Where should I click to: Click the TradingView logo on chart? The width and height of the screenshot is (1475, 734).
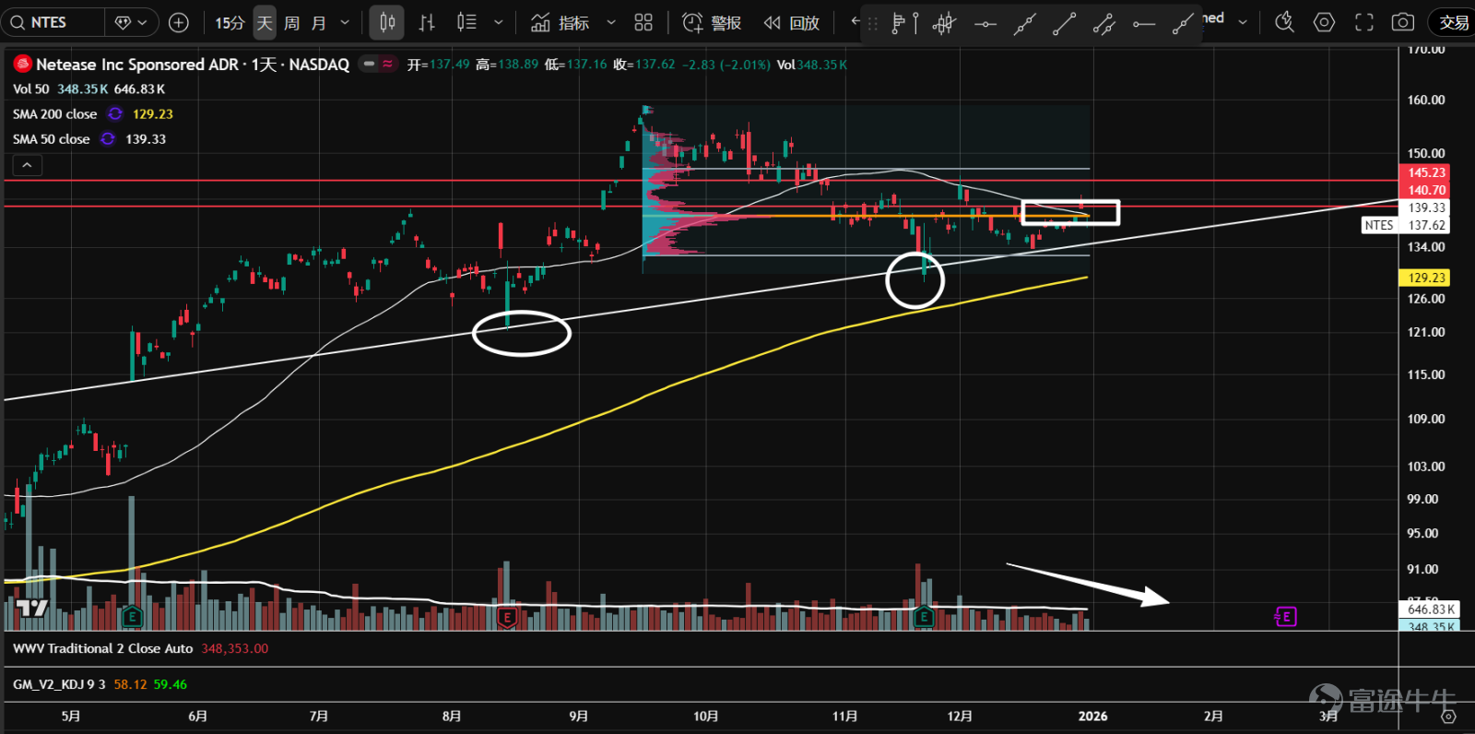[32, 608]
